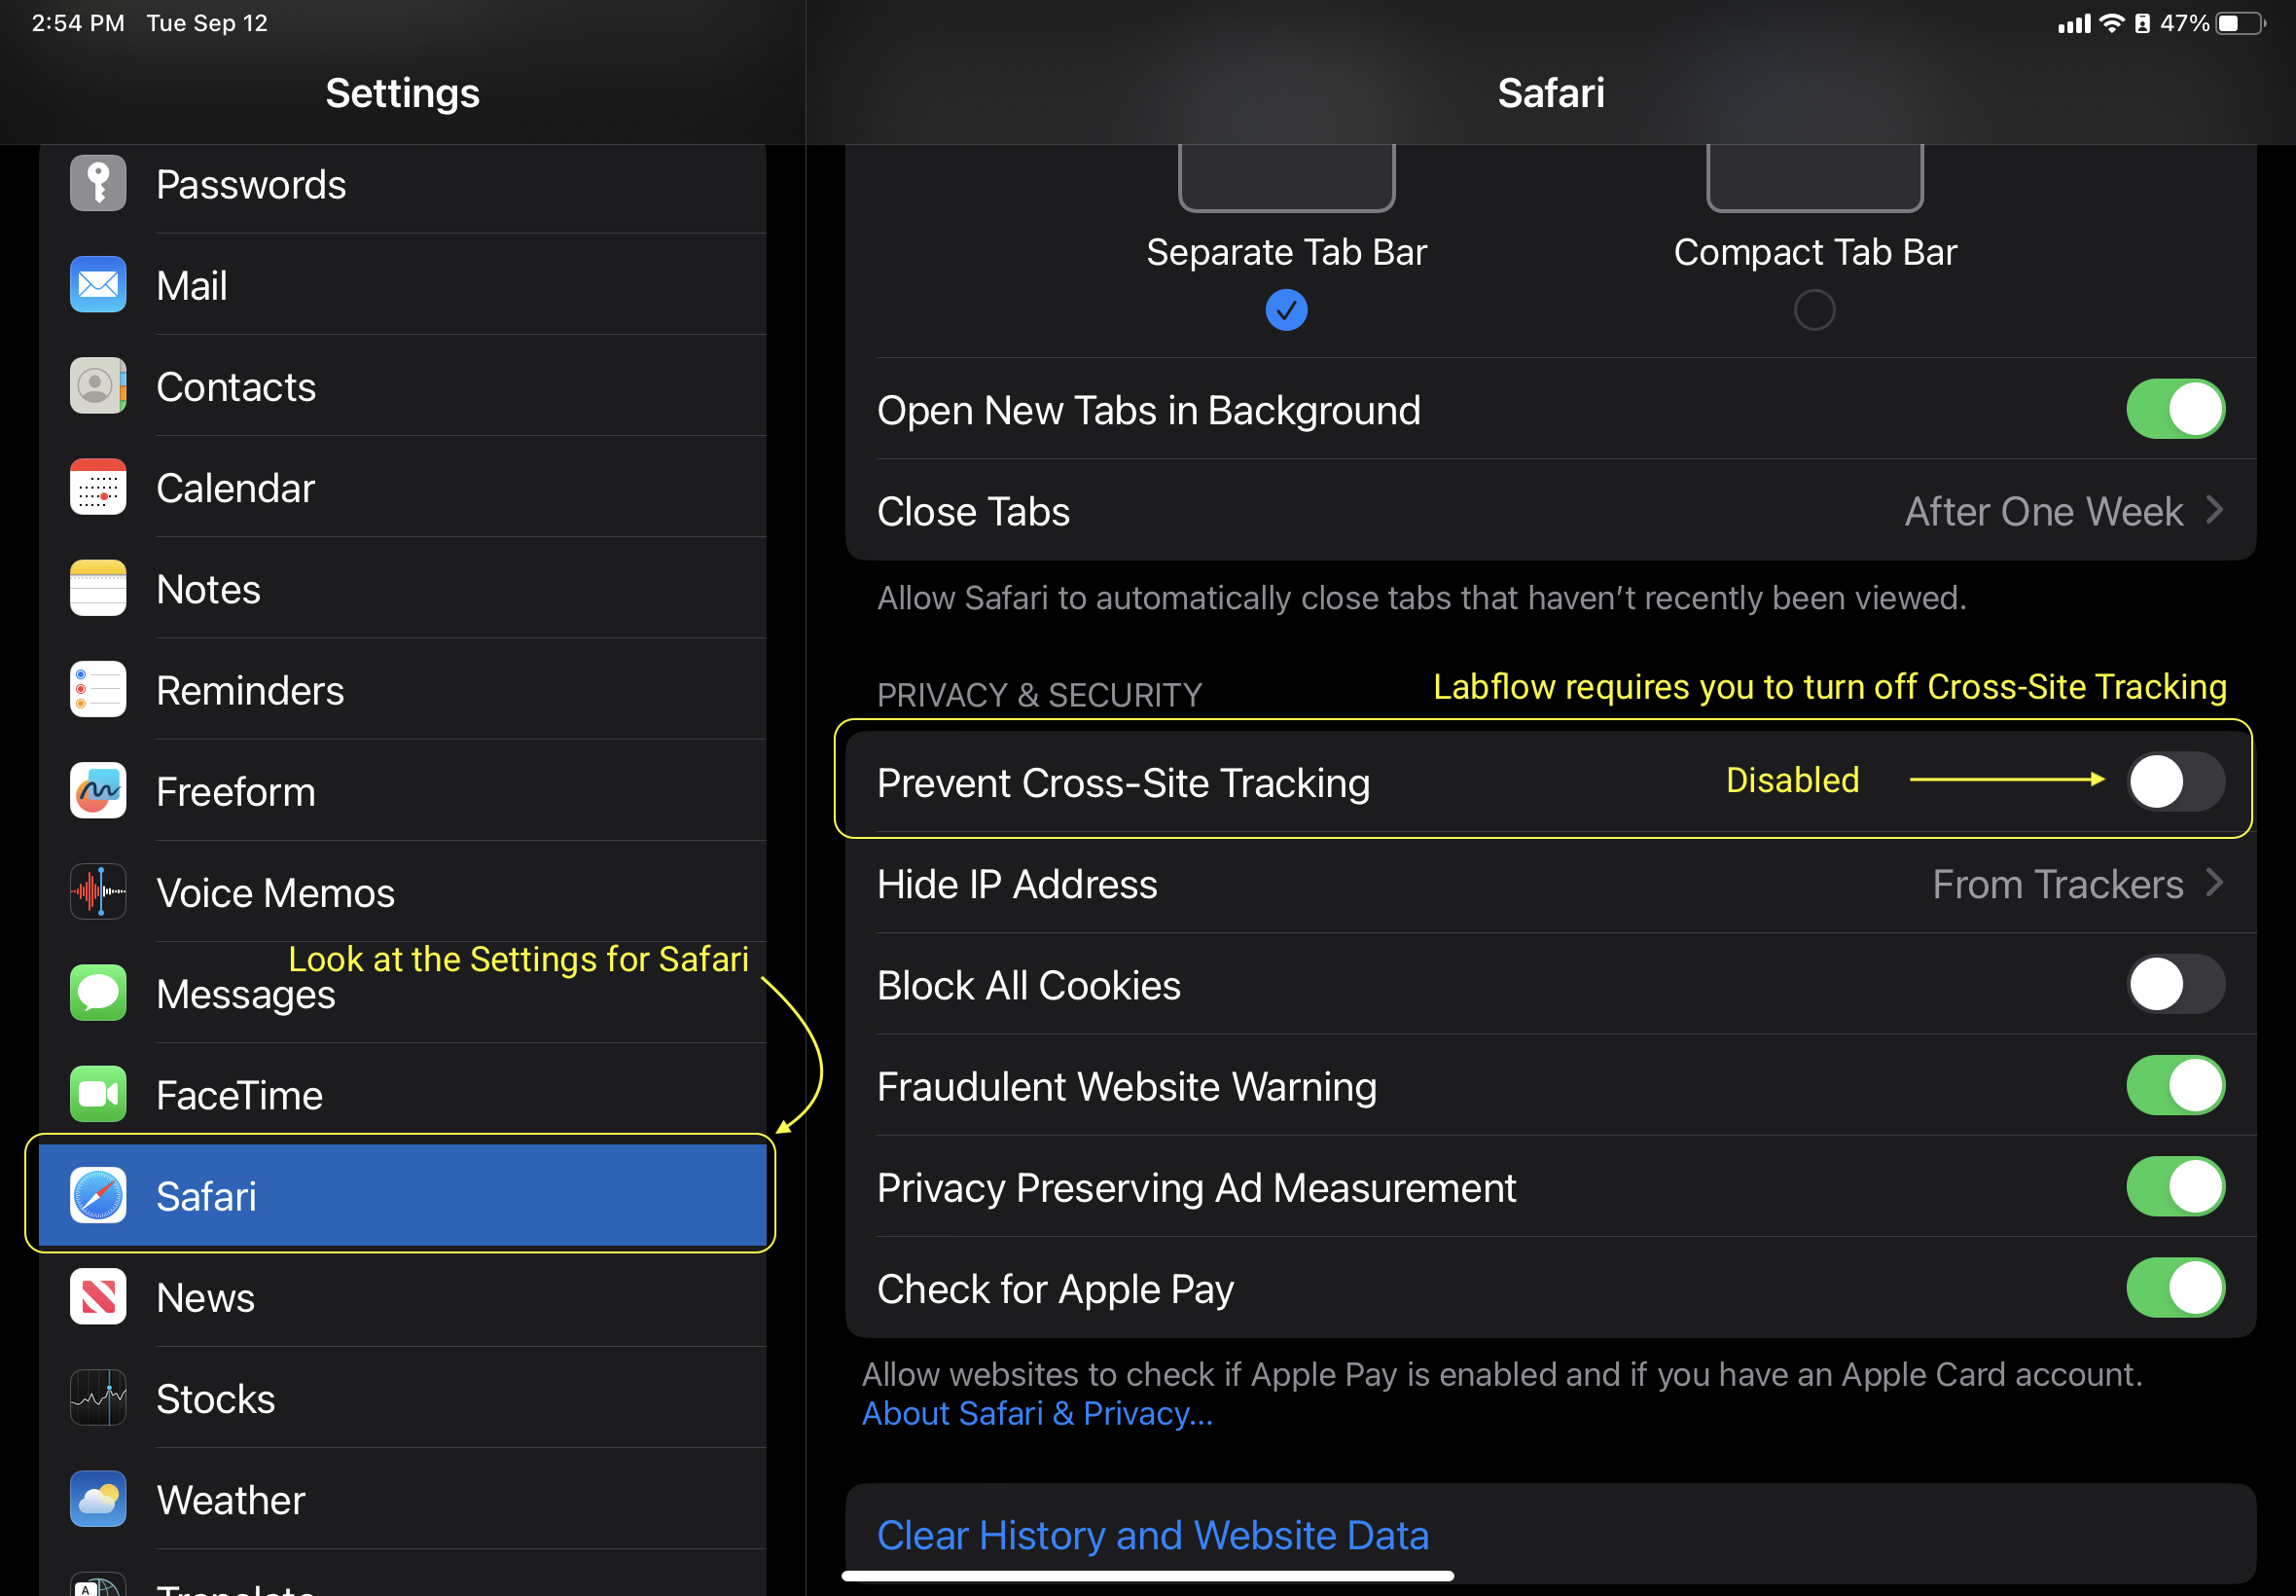The image size is (2296, 1596).
Task: Tap the Stocks label text
Action: pyautogui.click(x=215, y=1399)
